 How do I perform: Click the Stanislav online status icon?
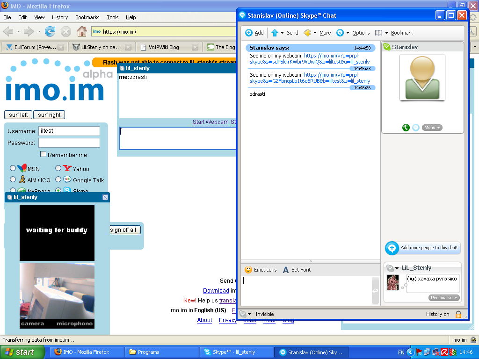click(x=387, y=47)
